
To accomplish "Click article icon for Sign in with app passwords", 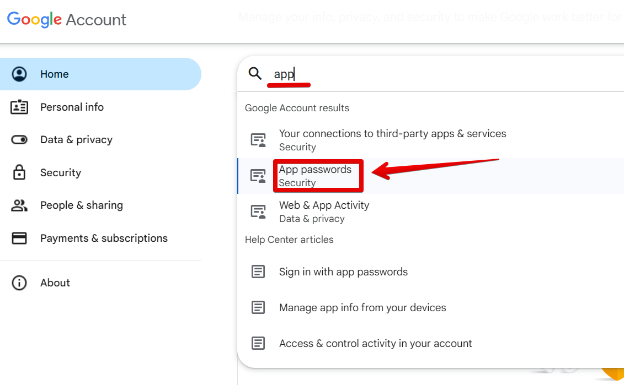I will tap(258, 272).
